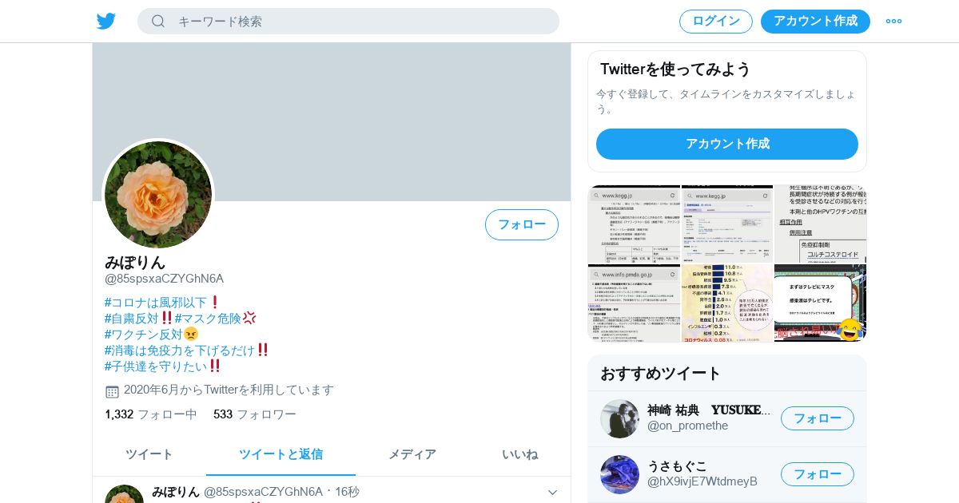Image resolution: width=959 pixels, height=503 pixels.
Task: Follow 神崎 祐典 from suggestions
Action: pos(818,418)
